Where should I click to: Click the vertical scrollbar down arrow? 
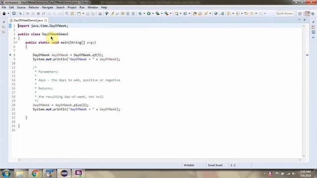pyautogui.click(x=304, y=156)
